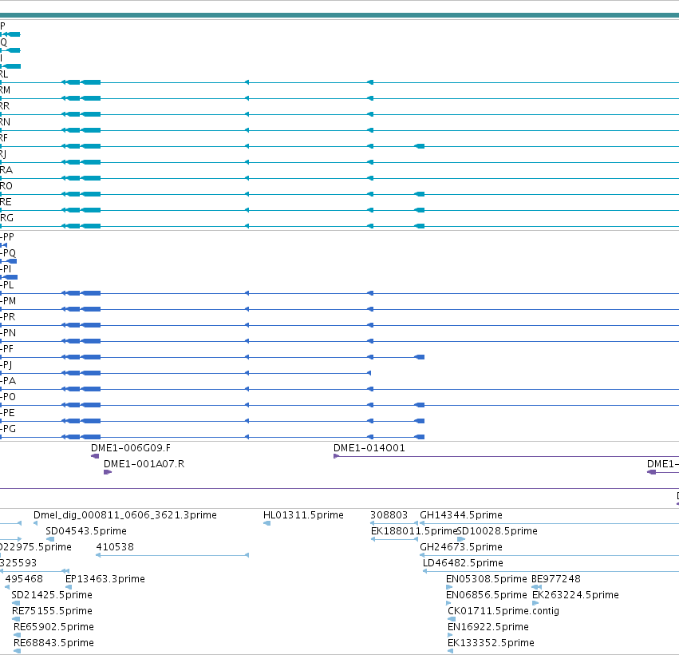Image resolution: width=679 pixels, height=655 pixels.
Task: Select the RE68843.5prime EST label
Action: click(53, 643)
